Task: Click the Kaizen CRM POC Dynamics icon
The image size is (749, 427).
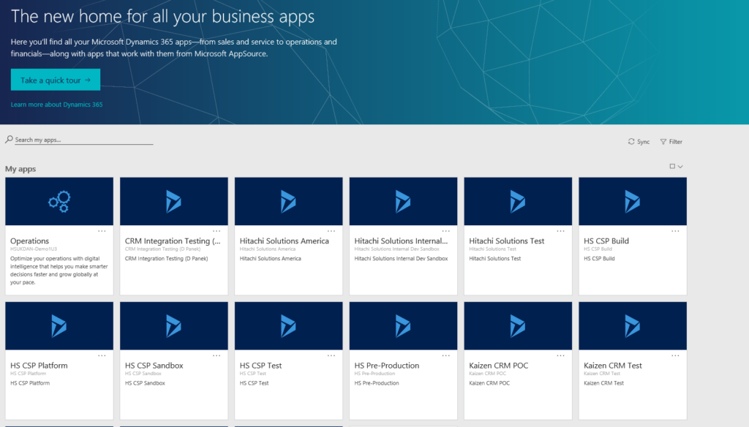Action: click(x=518, y=326)
